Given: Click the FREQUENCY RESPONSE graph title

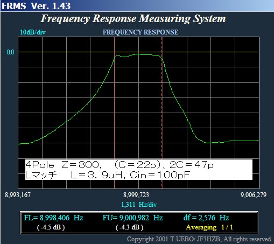Looking at the screenshot, I should 140,32.
